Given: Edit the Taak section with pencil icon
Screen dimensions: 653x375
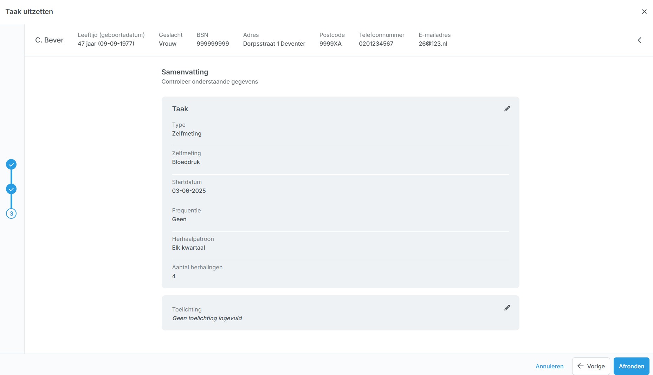Looking at the screenshot, I should [507, 108].
